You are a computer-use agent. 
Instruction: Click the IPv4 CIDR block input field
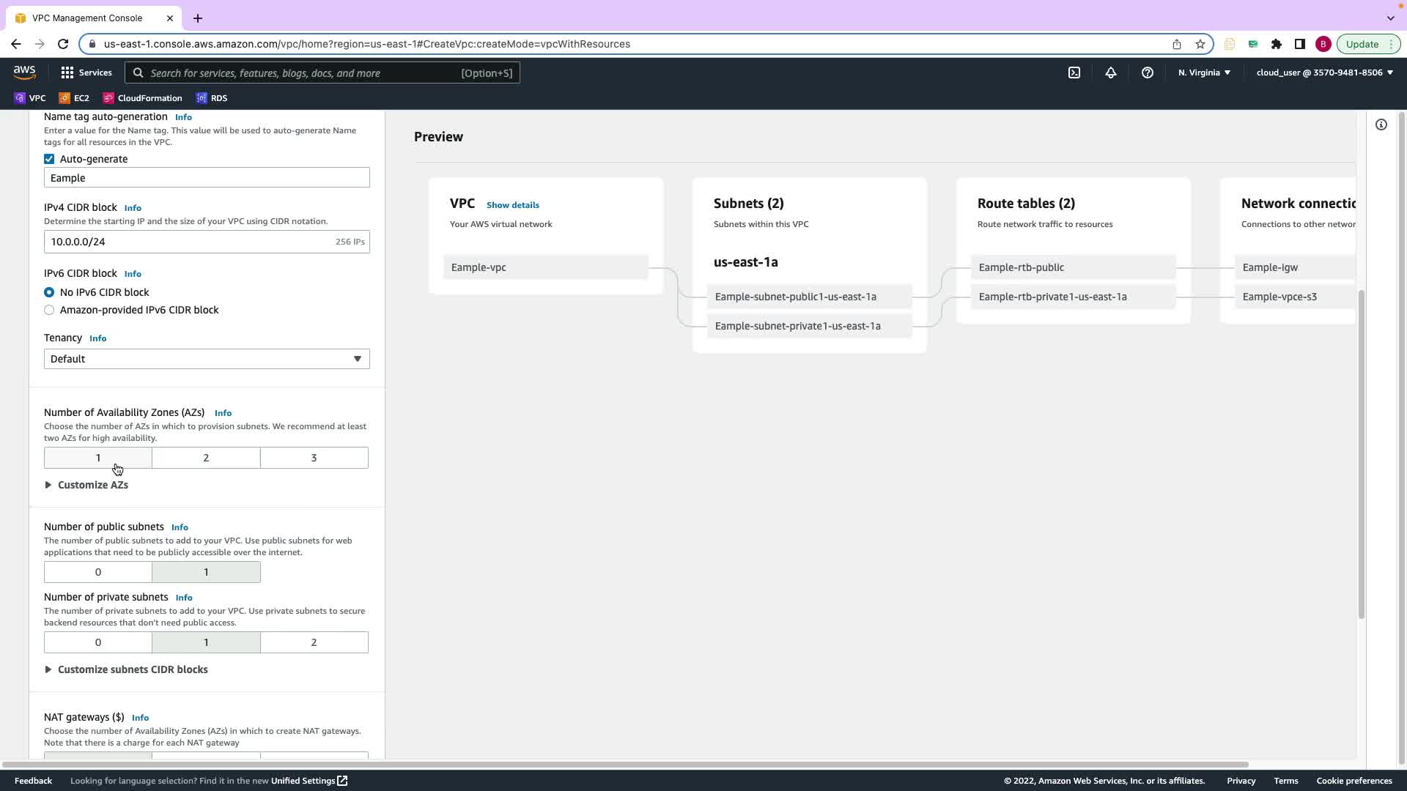[x=187, y=242]
